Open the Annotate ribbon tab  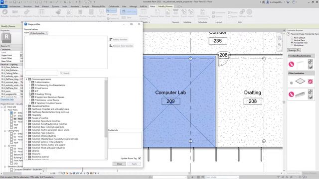(74, 6)
